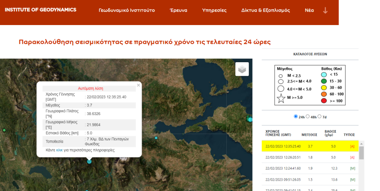Click the small cyan marker in the sea
The width and height of the screenshot is (380, 191).
(x=156, y=138)
